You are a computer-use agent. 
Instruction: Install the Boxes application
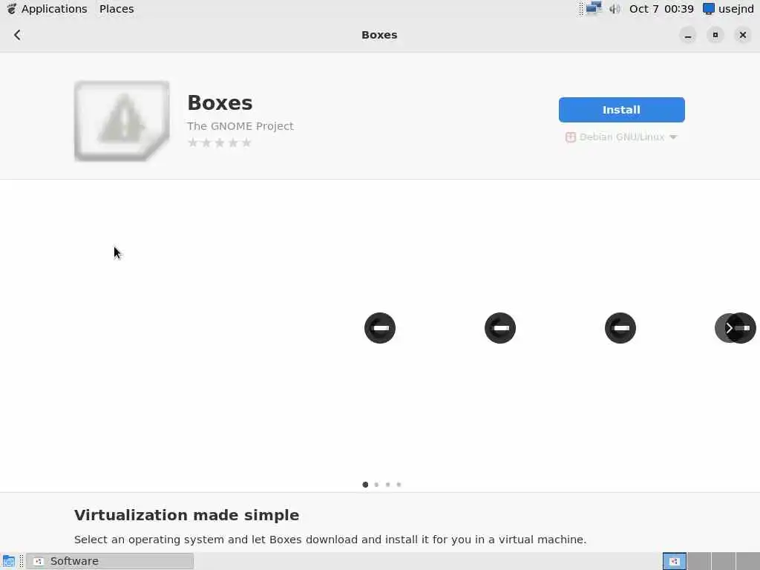click(x=621, y=110)
